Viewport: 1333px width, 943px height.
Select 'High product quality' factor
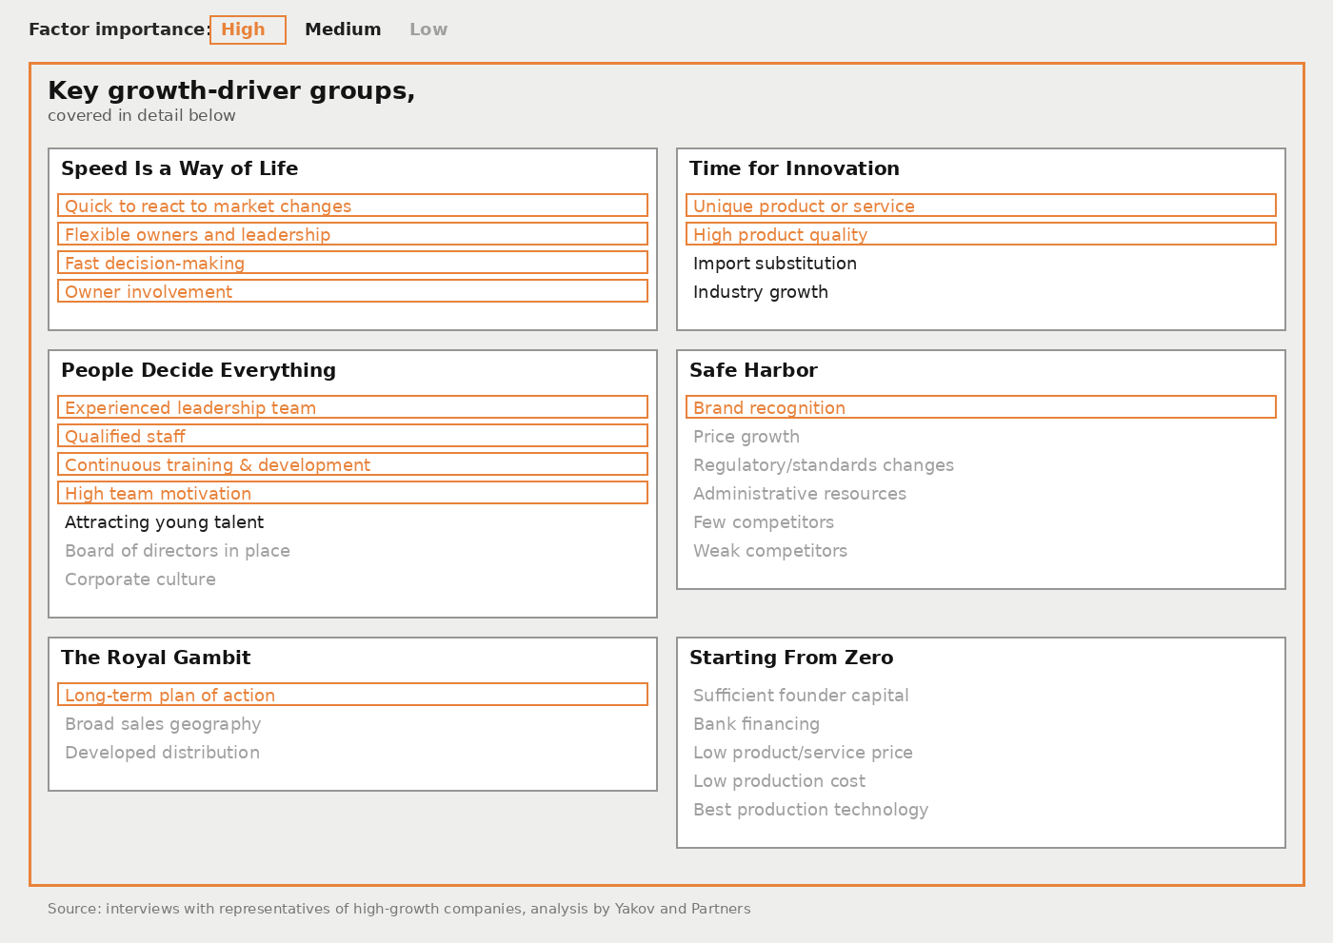click(981, 234)
